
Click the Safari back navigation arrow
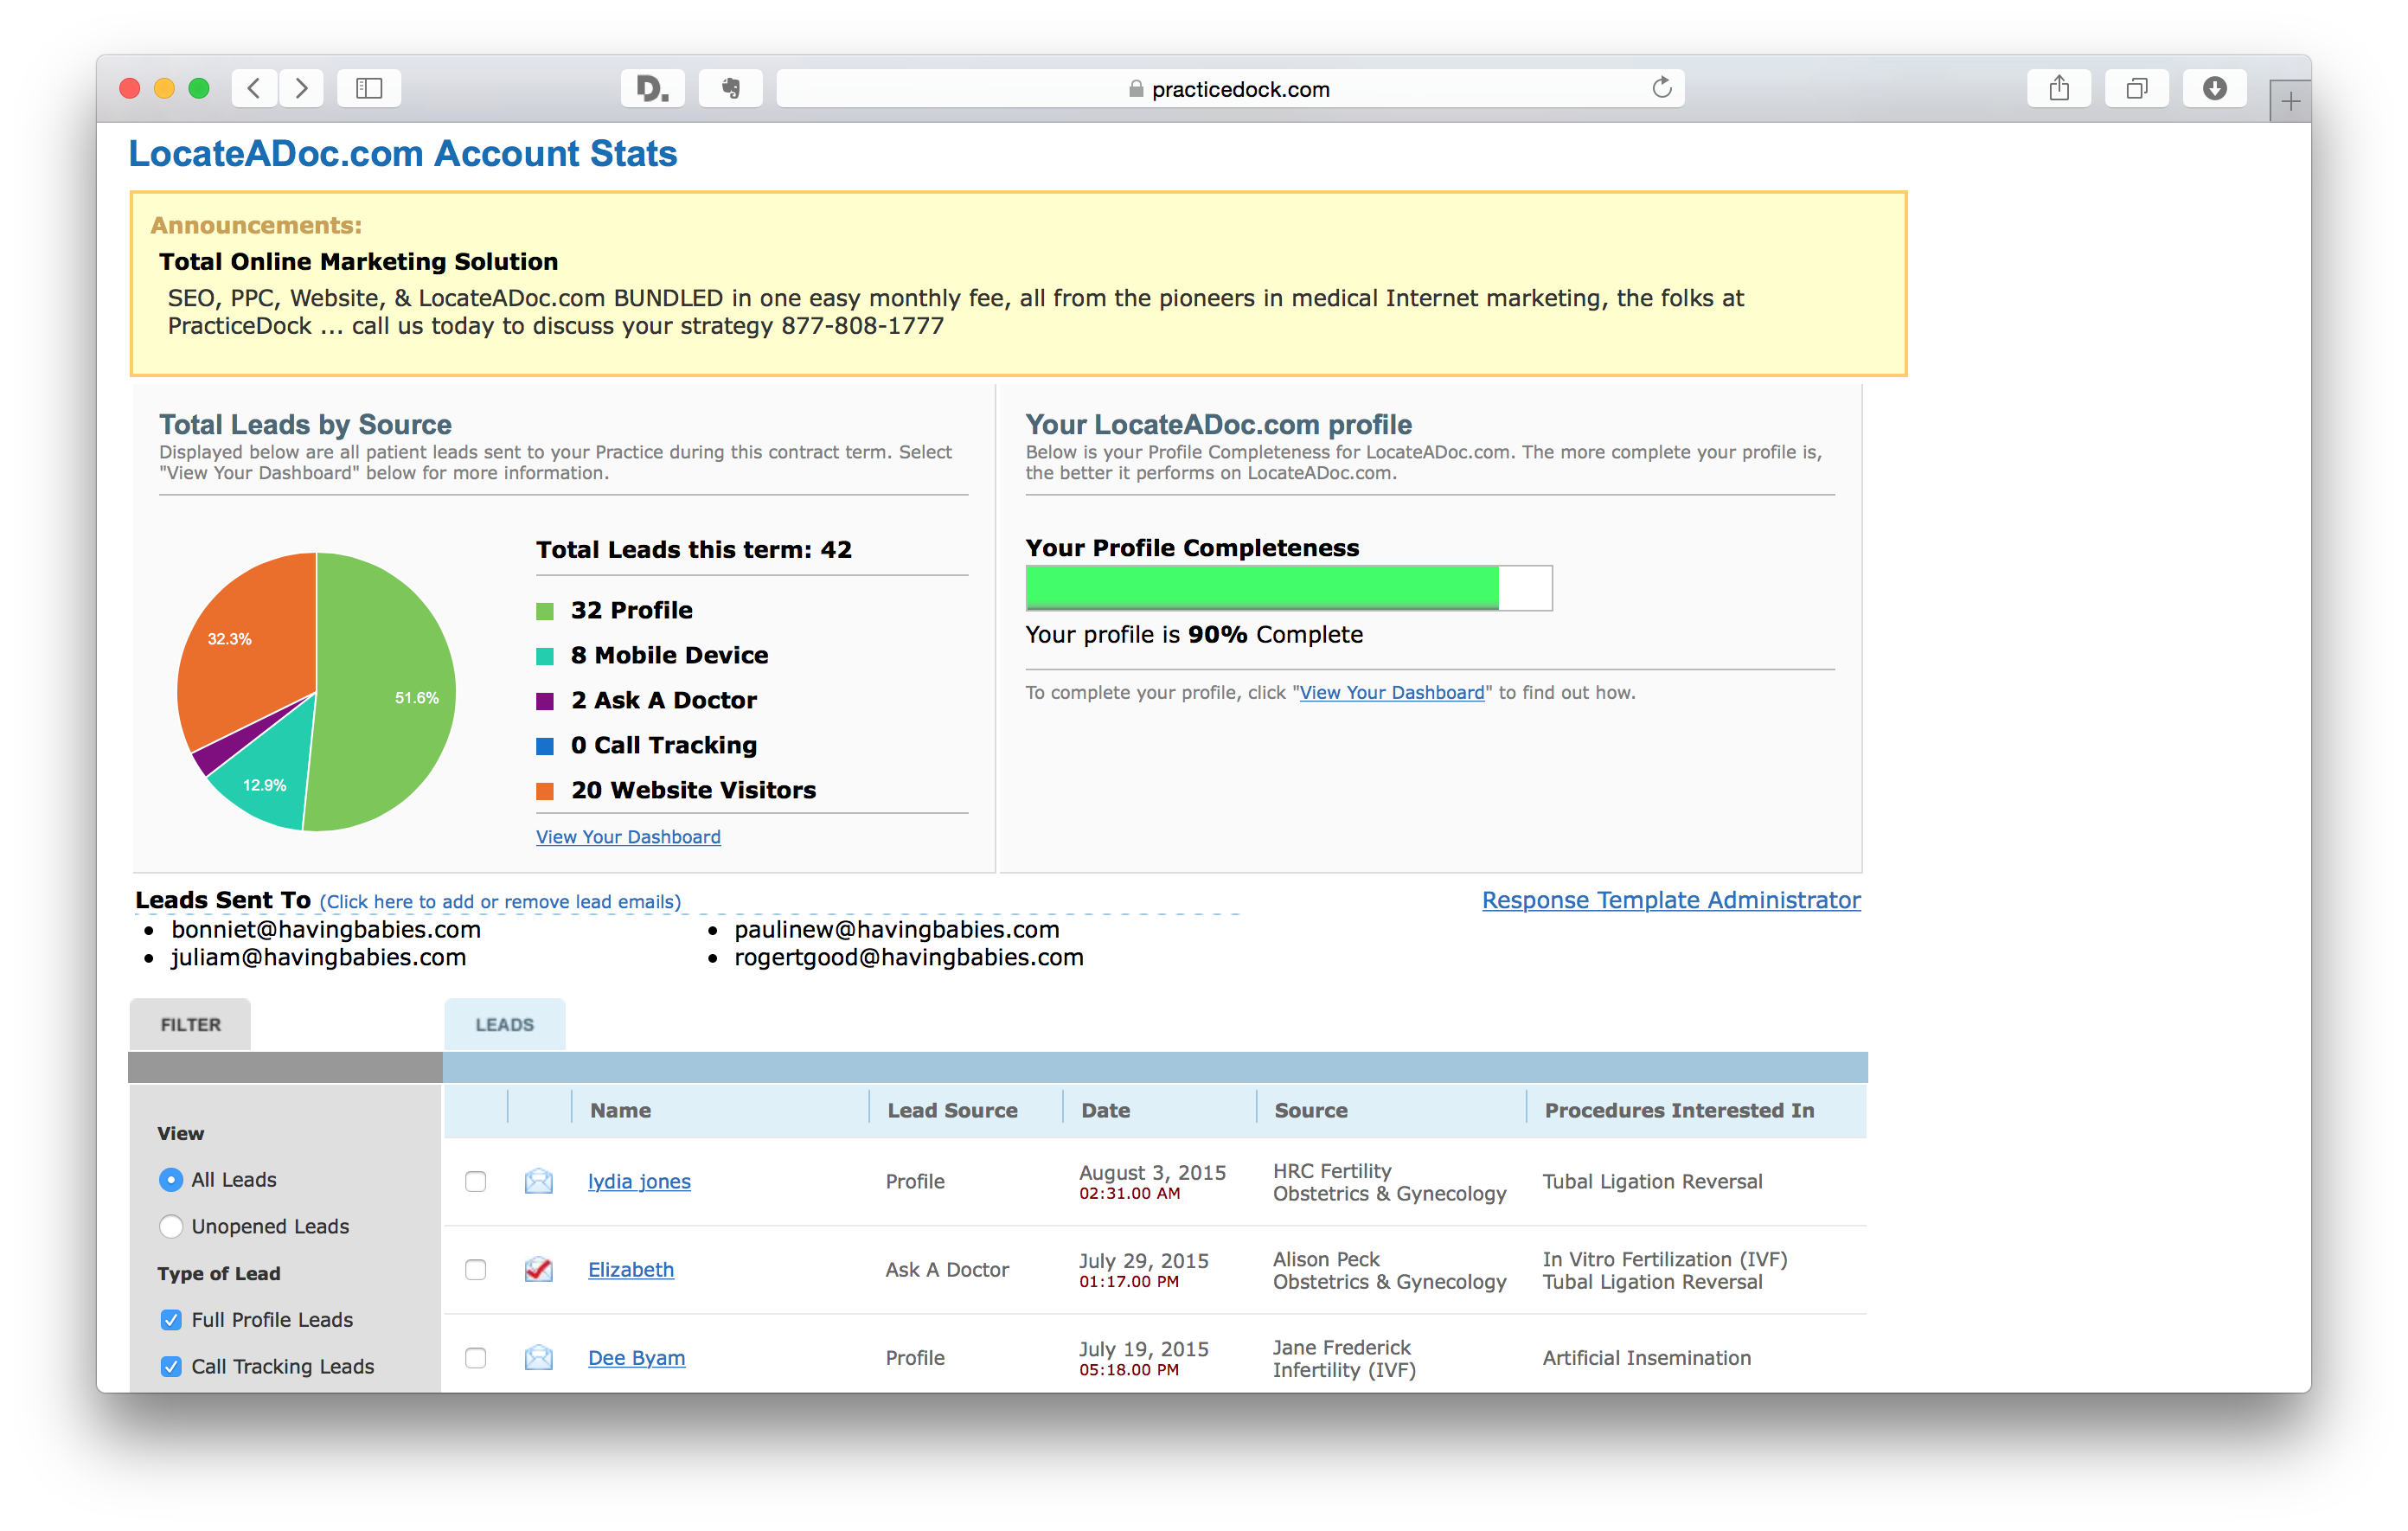[255, 88]
